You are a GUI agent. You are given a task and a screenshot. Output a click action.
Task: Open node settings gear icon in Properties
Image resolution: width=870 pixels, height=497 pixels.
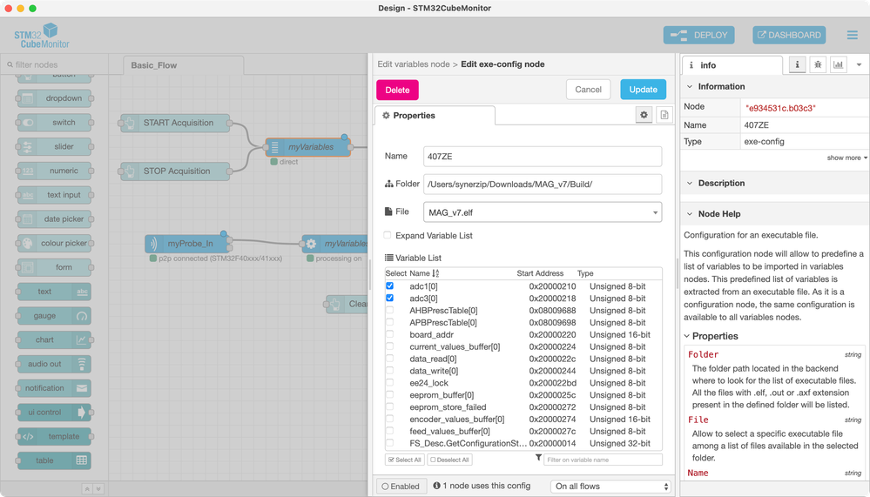point(644,115)
